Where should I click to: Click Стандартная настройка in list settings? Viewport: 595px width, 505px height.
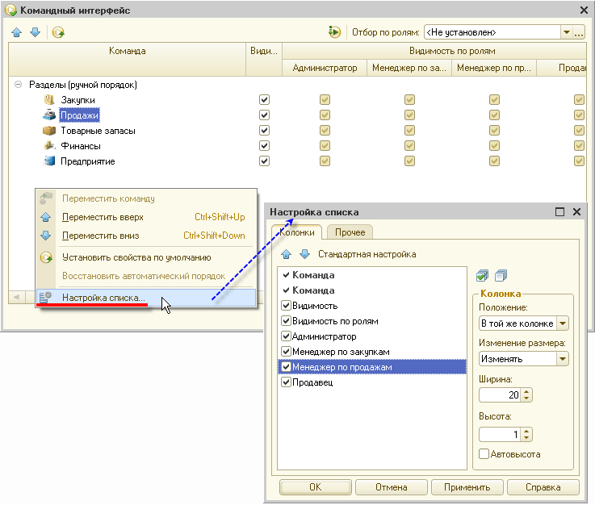(367, 254)
